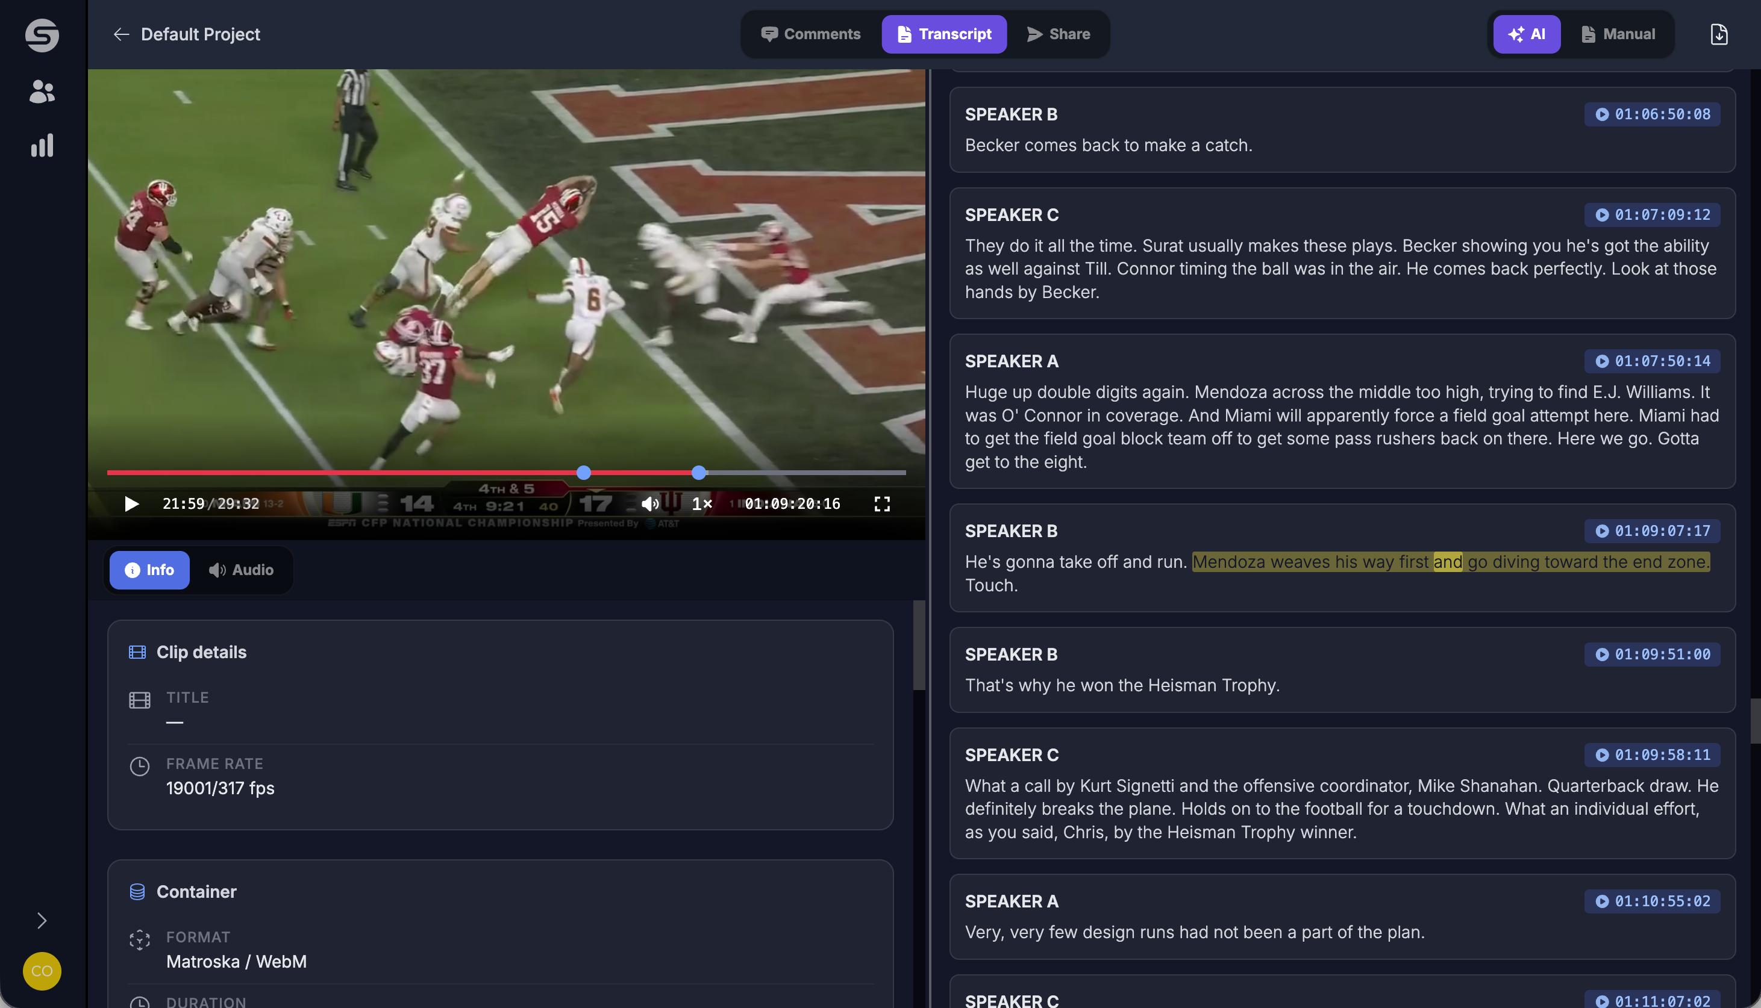Open the Share tab
The image size is (1761, 1008).
click(1058, 34)
